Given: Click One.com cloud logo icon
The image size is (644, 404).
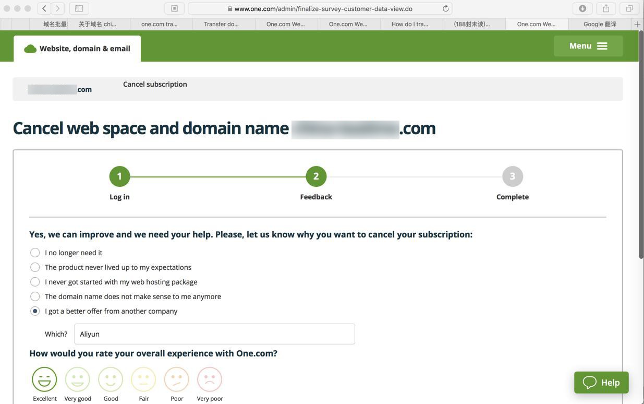Looking at the screenshot, I should (30, 49).
